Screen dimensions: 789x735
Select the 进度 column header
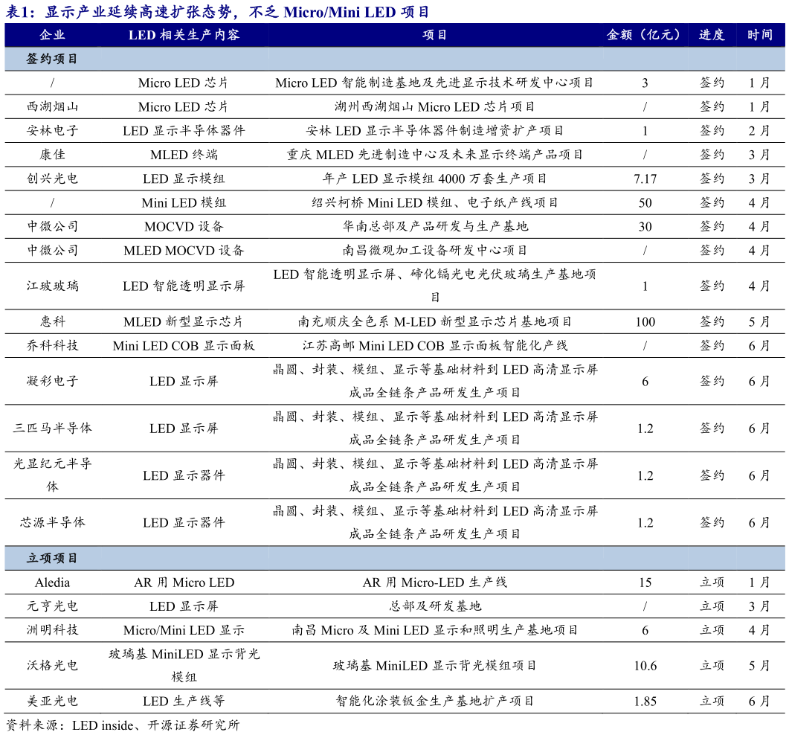pos(712,35)
